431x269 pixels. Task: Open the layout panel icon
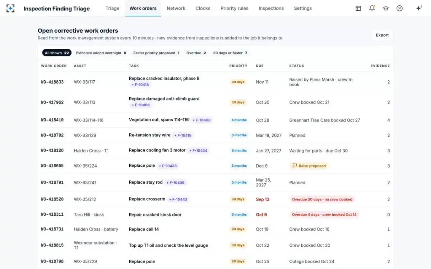[x=358, y=8]
